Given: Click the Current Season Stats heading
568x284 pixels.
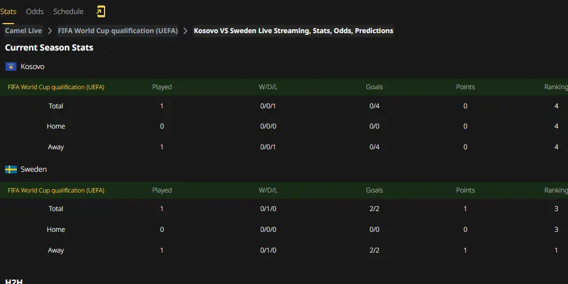Looking at the screenshot, I should (x=49, y=48).
